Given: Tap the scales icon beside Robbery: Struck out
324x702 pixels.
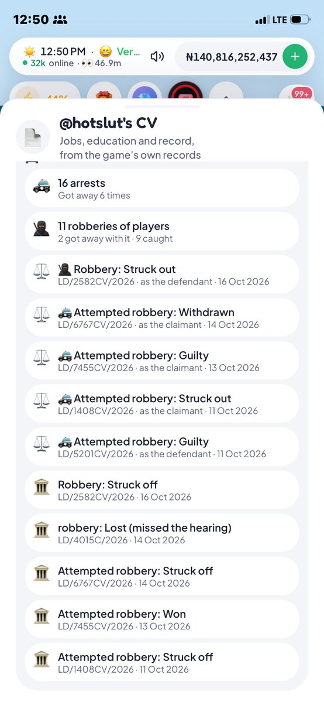Looking at the screenshot, I should pos(42,271).
